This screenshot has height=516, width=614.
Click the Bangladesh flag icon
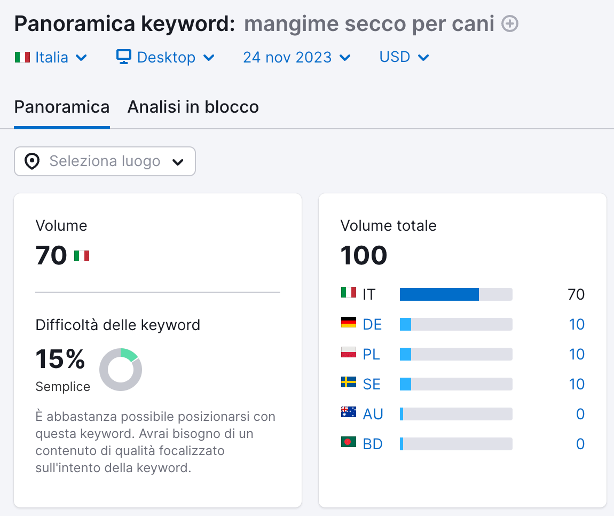(x=348, y=443)
